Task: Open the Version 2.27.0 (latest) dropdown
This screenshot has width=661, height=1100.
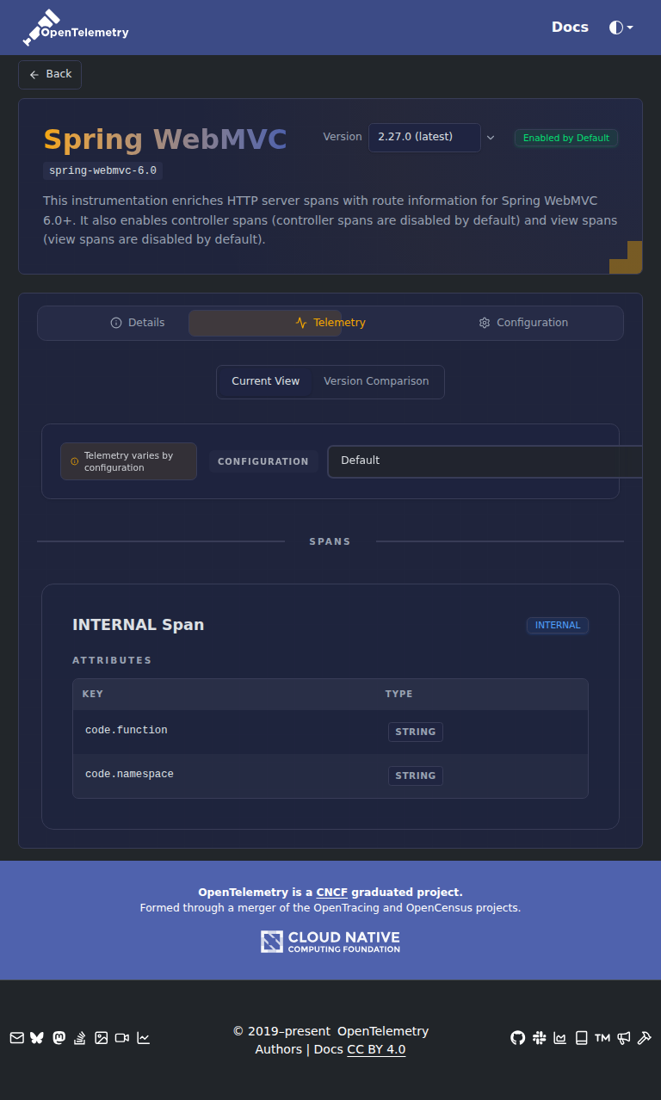Action: pos(424,138)
